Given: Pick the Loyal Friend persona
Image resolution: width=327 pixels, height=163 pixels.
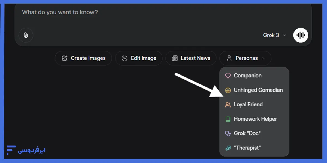Looking at the screenshot, I should (254, 105).
